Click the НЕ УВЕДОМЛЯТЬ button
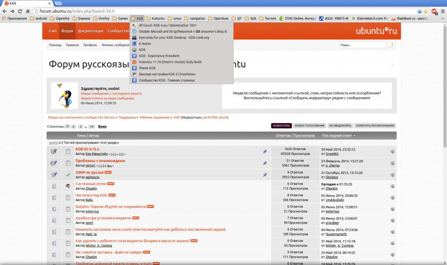This screenshot has width=447, height=265. click(340, 126)
